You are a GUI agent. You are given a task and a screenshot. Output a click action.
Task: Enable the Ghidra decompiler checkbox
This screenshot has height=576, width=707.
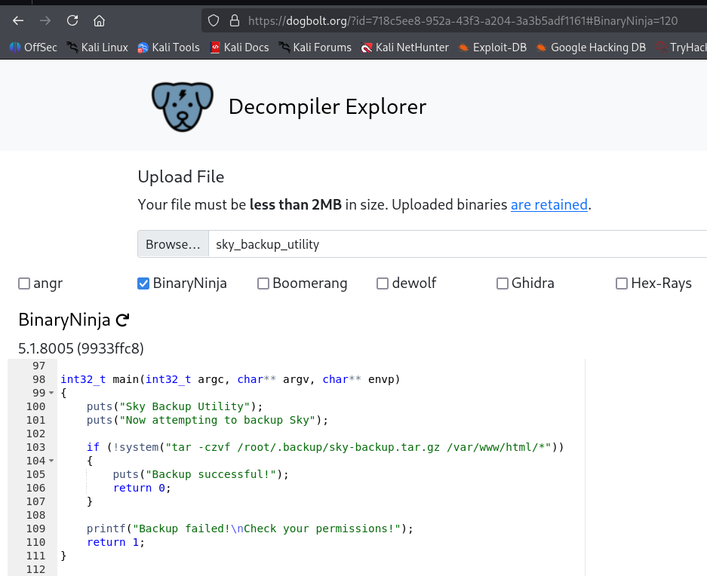[503, 283]
